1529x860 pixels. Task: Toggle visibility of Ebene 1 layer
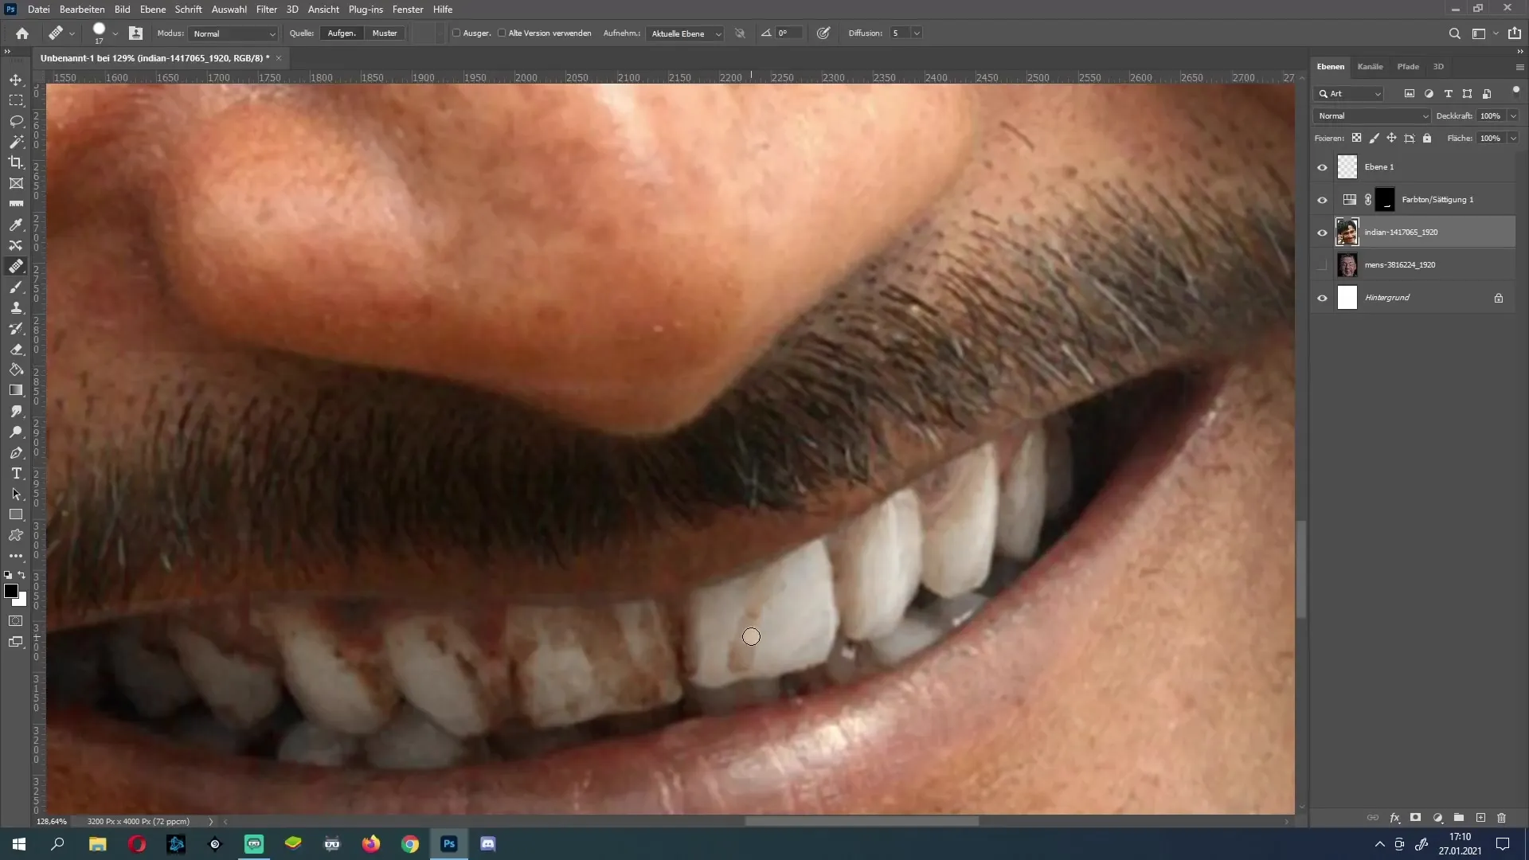[1322, 167]
